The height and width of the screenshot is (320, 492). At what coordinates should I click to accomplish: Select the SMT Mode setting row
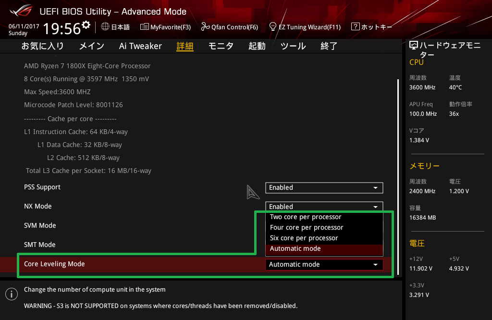(x=39, y=245)
